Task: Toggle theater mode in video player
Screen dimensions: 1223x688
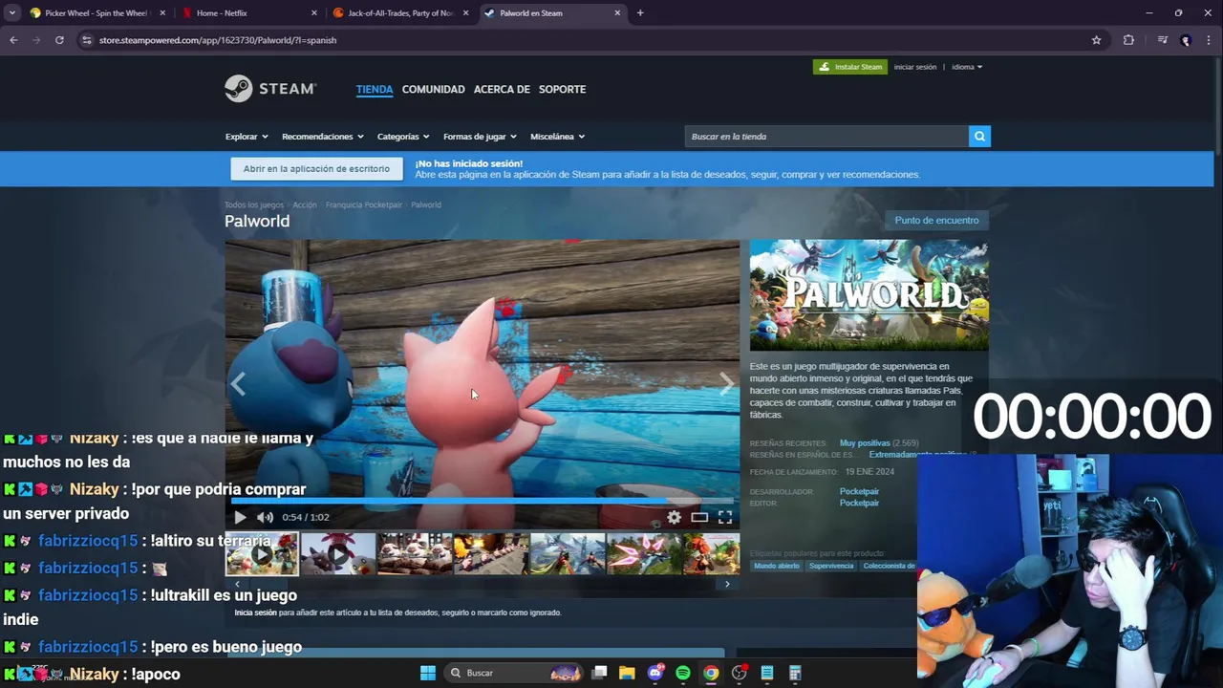Action: click(x=699, y=517)
